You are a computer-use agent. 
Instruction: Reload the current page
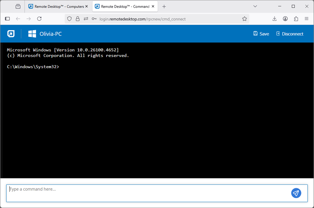click(39, 19)
